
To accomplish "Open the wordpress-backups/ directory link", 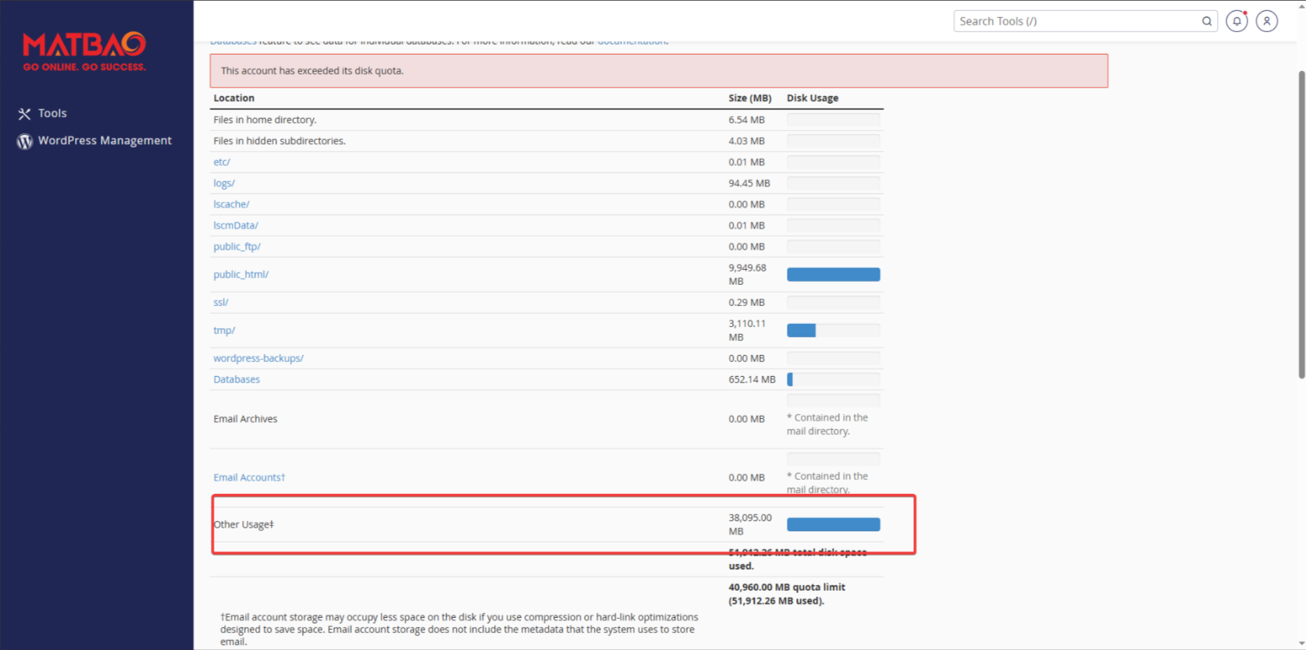I will point(258,359).
